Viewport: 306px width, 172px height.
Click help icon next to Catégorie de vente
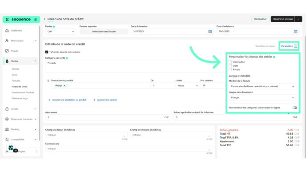tap(67, 58)
